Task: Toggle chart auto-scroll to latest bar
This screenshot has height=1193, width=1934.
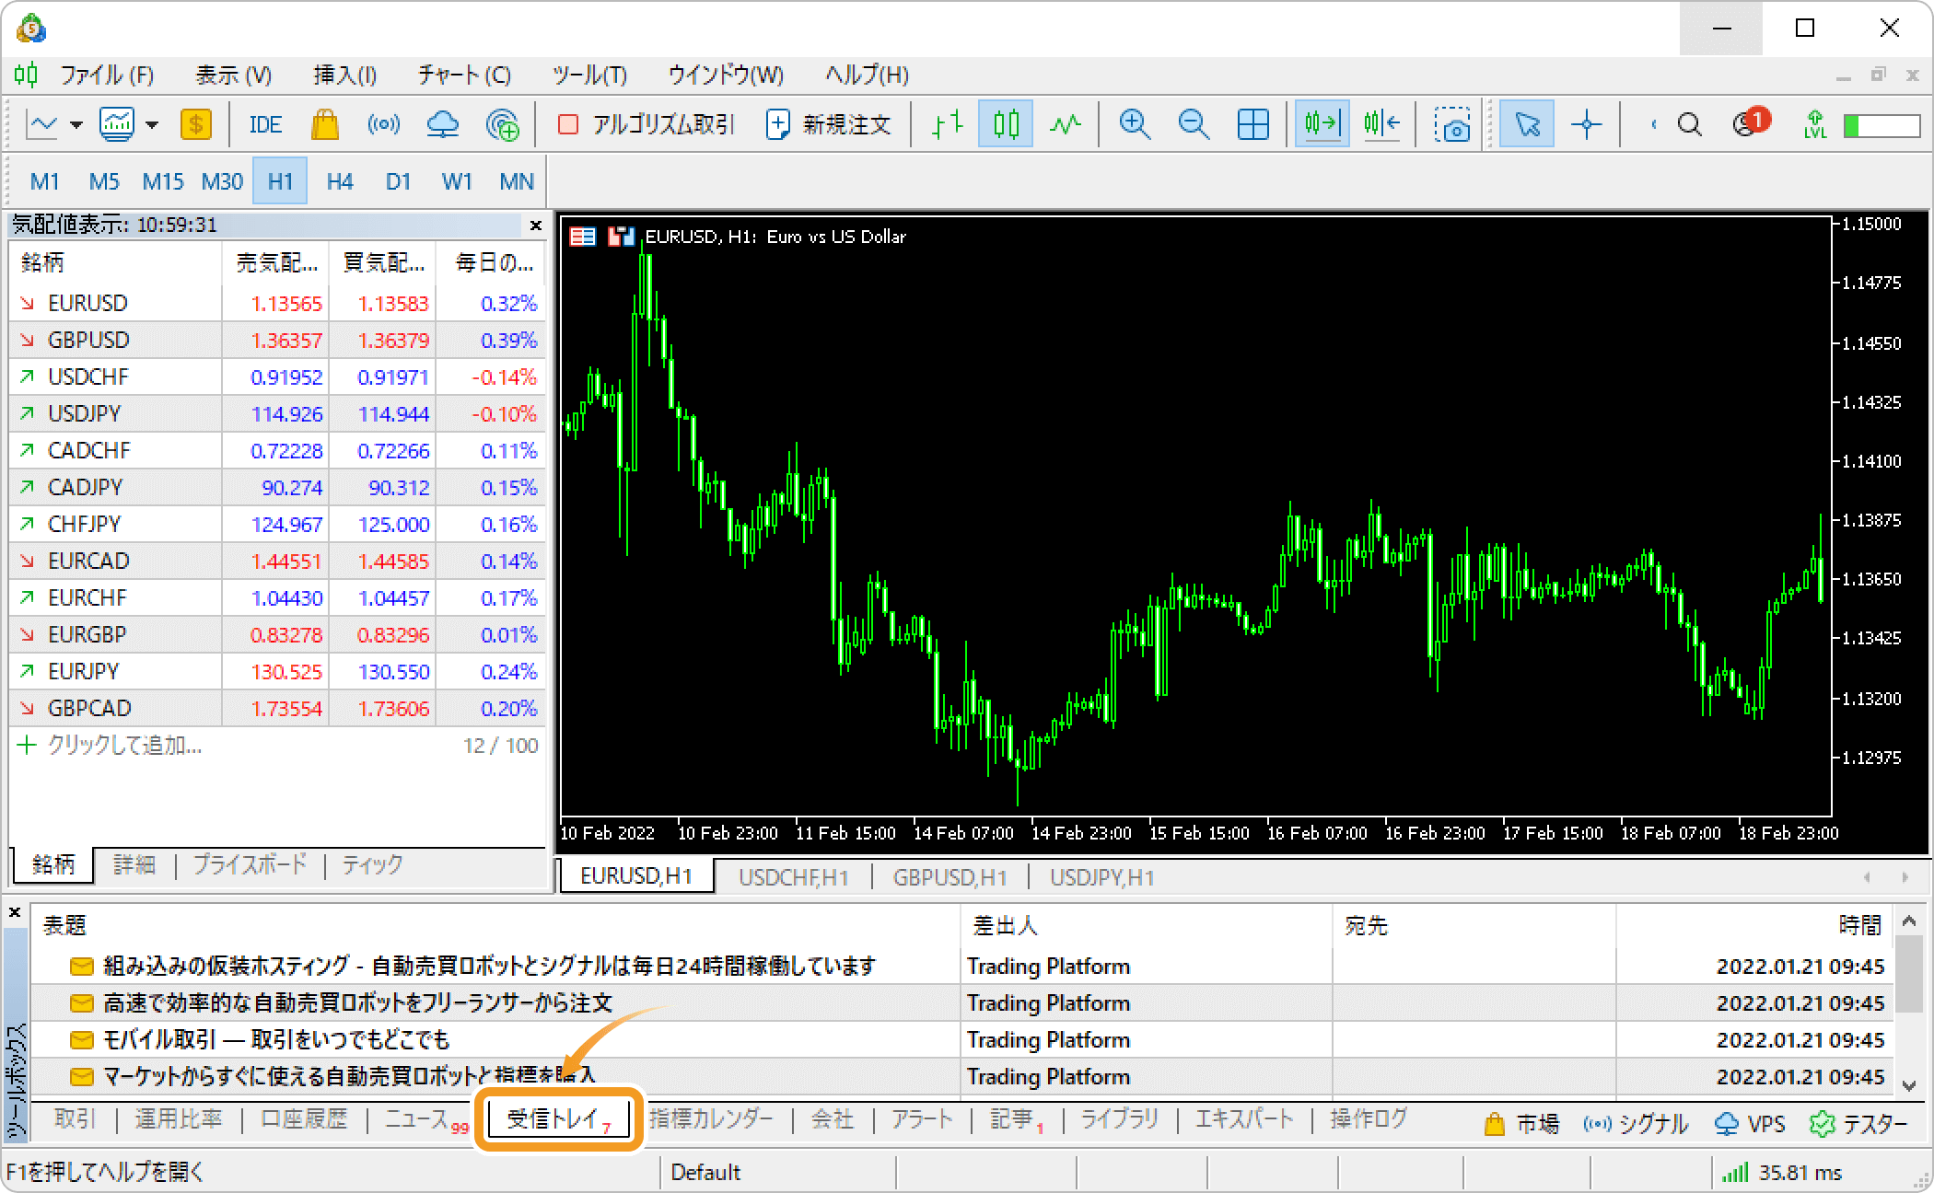Action: click(1322, 124)
